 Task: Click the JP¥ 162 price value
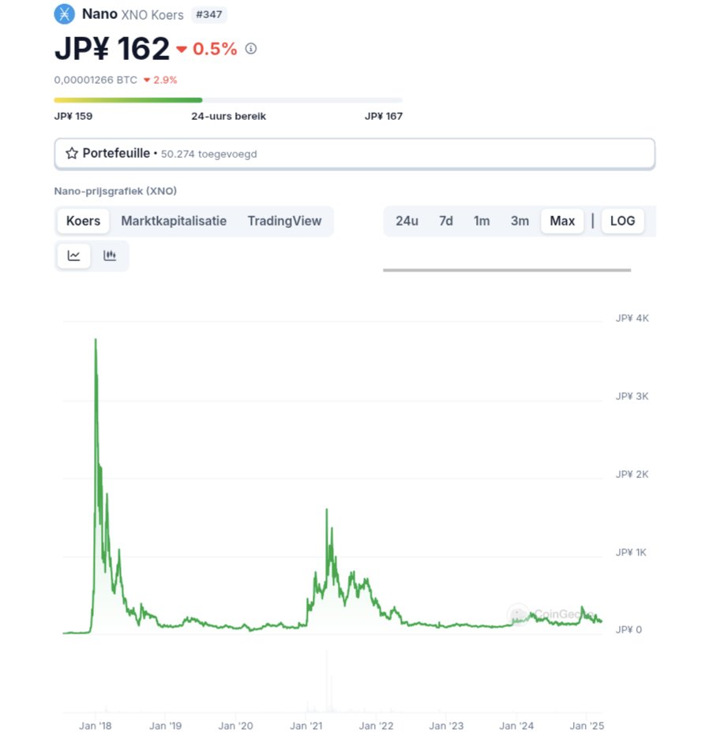[x=112, y=48]
